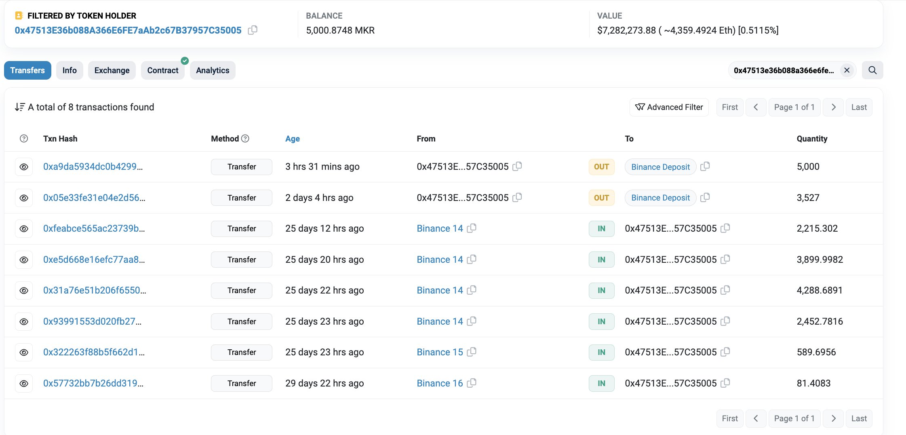This screenshot has height=435, width=906.
Task: Open the Advanced Filter options
Action: (x=669, y=107)
